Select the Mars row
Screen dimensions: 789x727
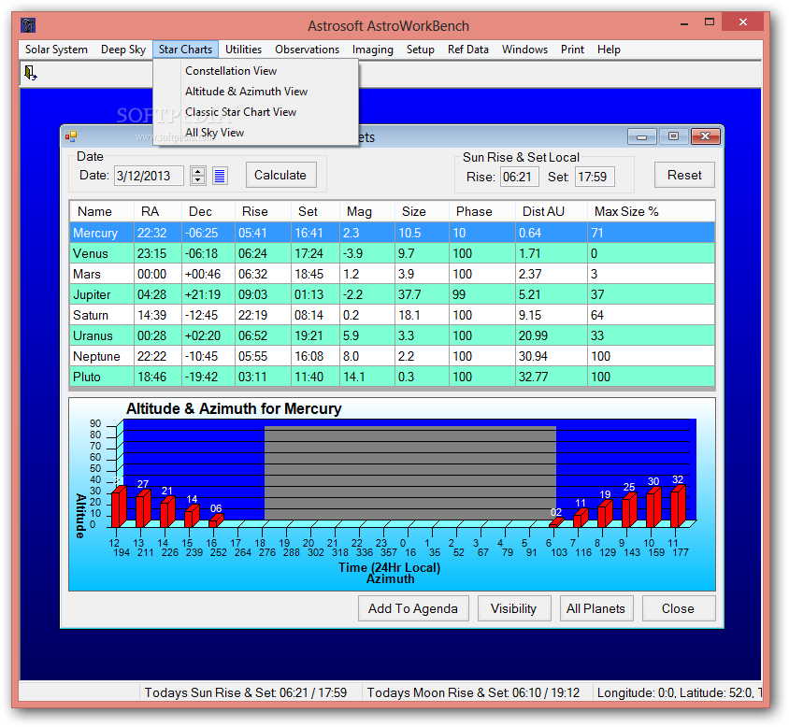pos(392,274)
